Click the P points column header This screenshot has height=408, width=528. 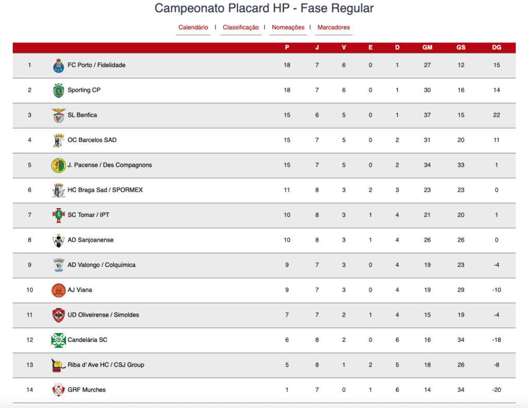pos(287,48)
